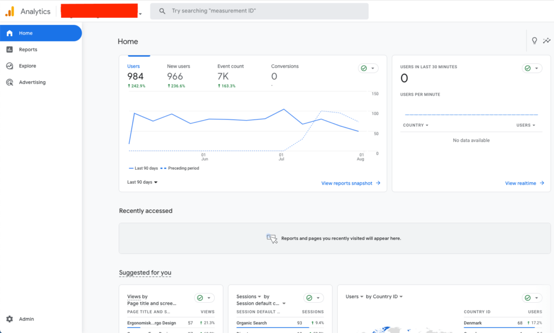
Task: Click the Home icon in the sidebar
Action: (x=9, y=33)
